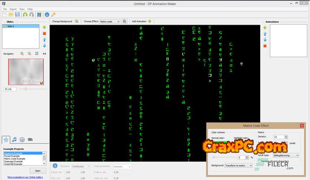This screenshot has height=180, width=310.
Task: Expand the Scroll type Sliding&Growing dropdown
Action: coord(297,155)
